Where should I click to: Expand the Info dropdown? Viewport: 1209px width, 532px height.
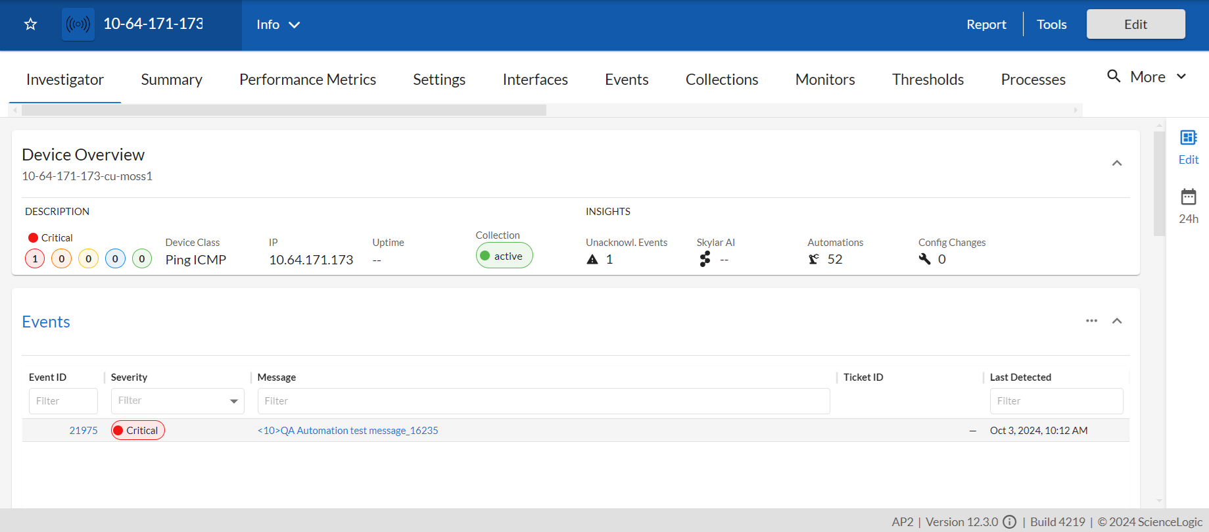click(278, 25)
